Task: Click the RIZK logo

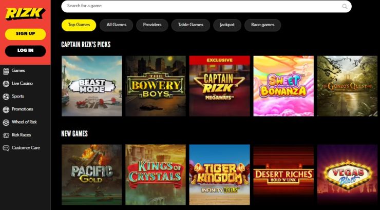Action: click(25, 13)
